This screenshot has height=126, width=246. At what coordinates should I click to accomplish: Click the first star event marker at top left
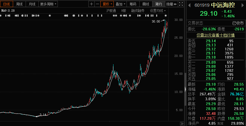click(1, 16)
